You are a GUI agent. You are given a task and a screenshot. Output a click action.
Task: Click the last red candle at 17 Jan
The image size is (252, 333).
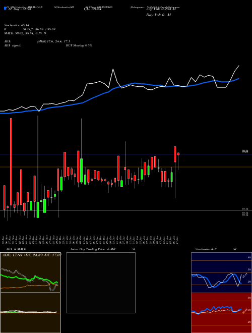(x=178, y=154)
